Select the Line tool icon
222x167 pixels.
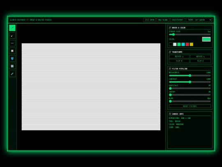[12, 43]
